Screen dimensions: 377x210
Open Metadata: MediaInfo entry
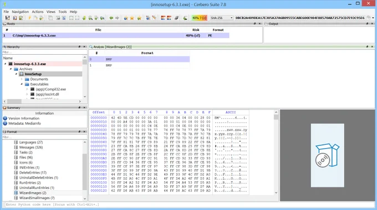coord(24,123)
